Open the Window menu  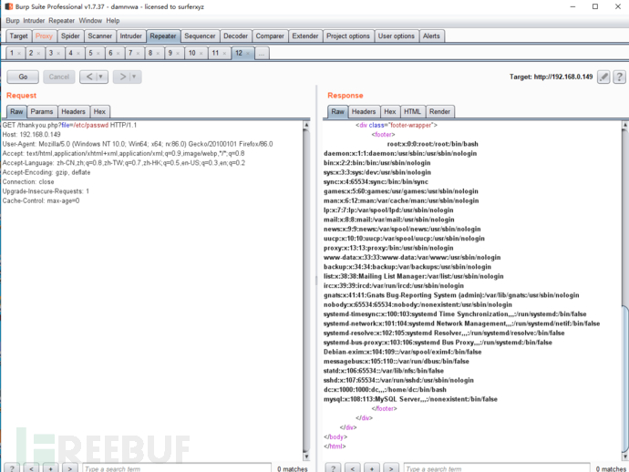click(x=90, y=20)
